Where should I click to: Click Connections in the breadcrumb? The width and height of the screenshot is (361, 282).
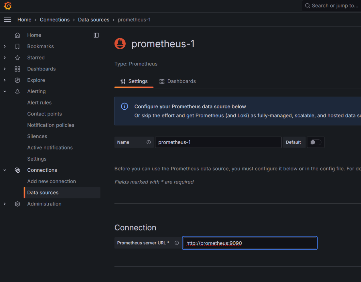click(55, 20)
